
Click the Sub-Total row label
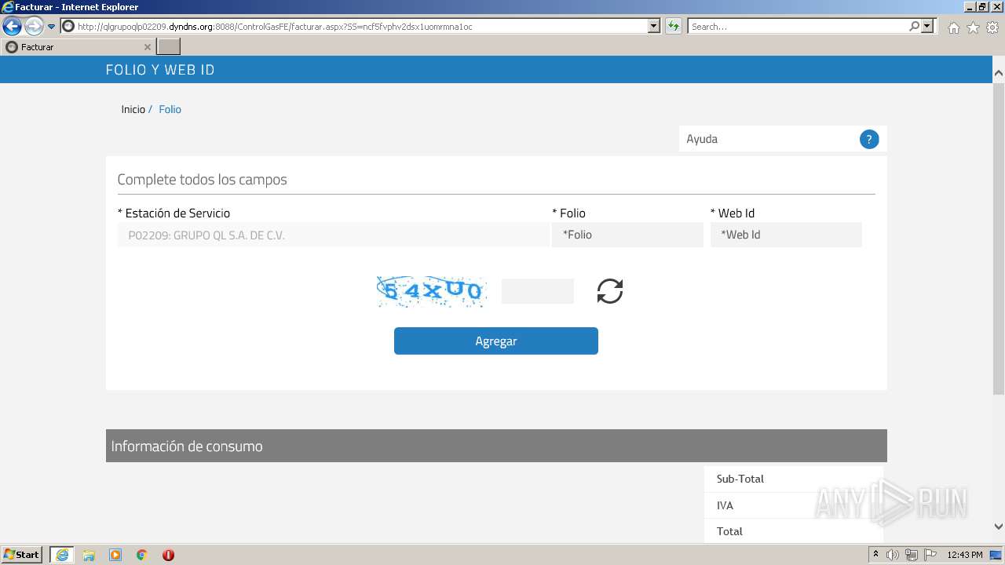coord(740,479)
